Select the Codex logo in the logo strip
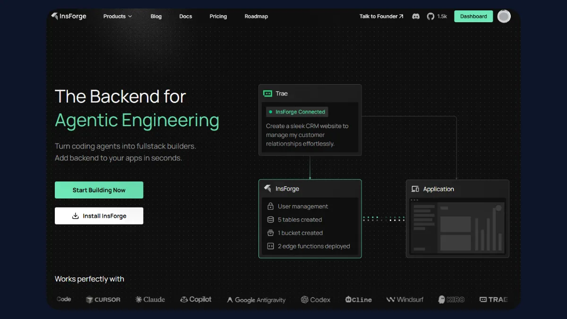The width and height of the screenshot is (567, 319). click(316, 299)
